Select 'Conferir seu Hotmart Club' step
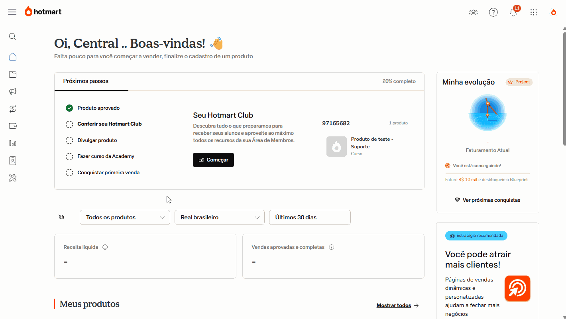 (x=109, y=124)
